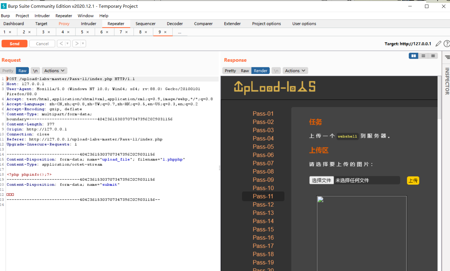Open the User options tab
The width and height of the screenshot is (450, 271).
304,24
